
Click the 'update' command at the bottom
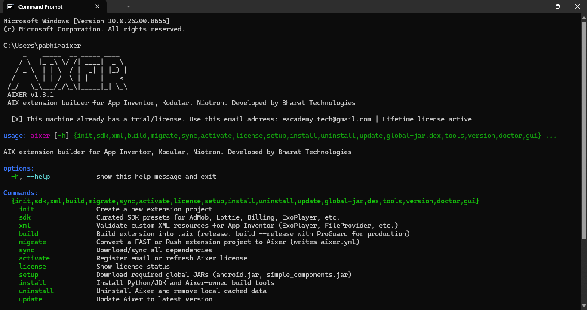pos(31,299)
